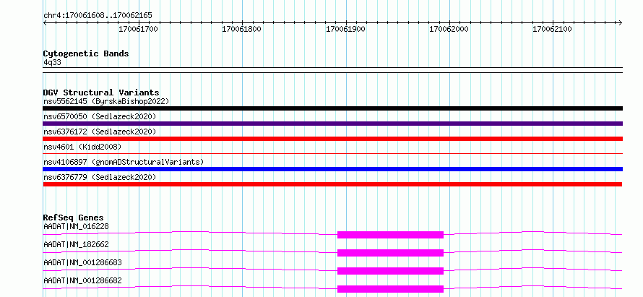Click the AADAT|NM_001286682 transcript label

click(82, 280)
